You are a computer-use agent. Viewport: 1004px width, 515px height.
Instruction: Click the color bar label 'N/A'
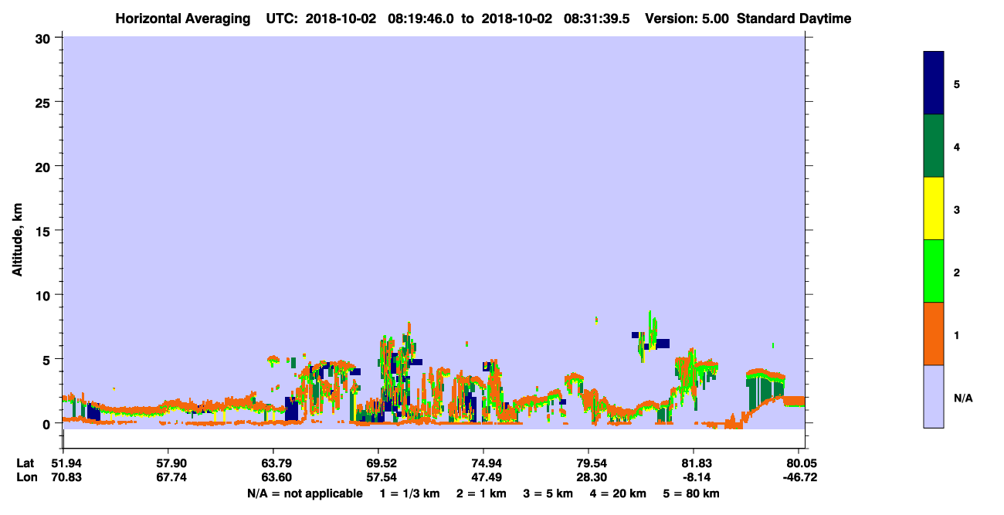[963, 398]
